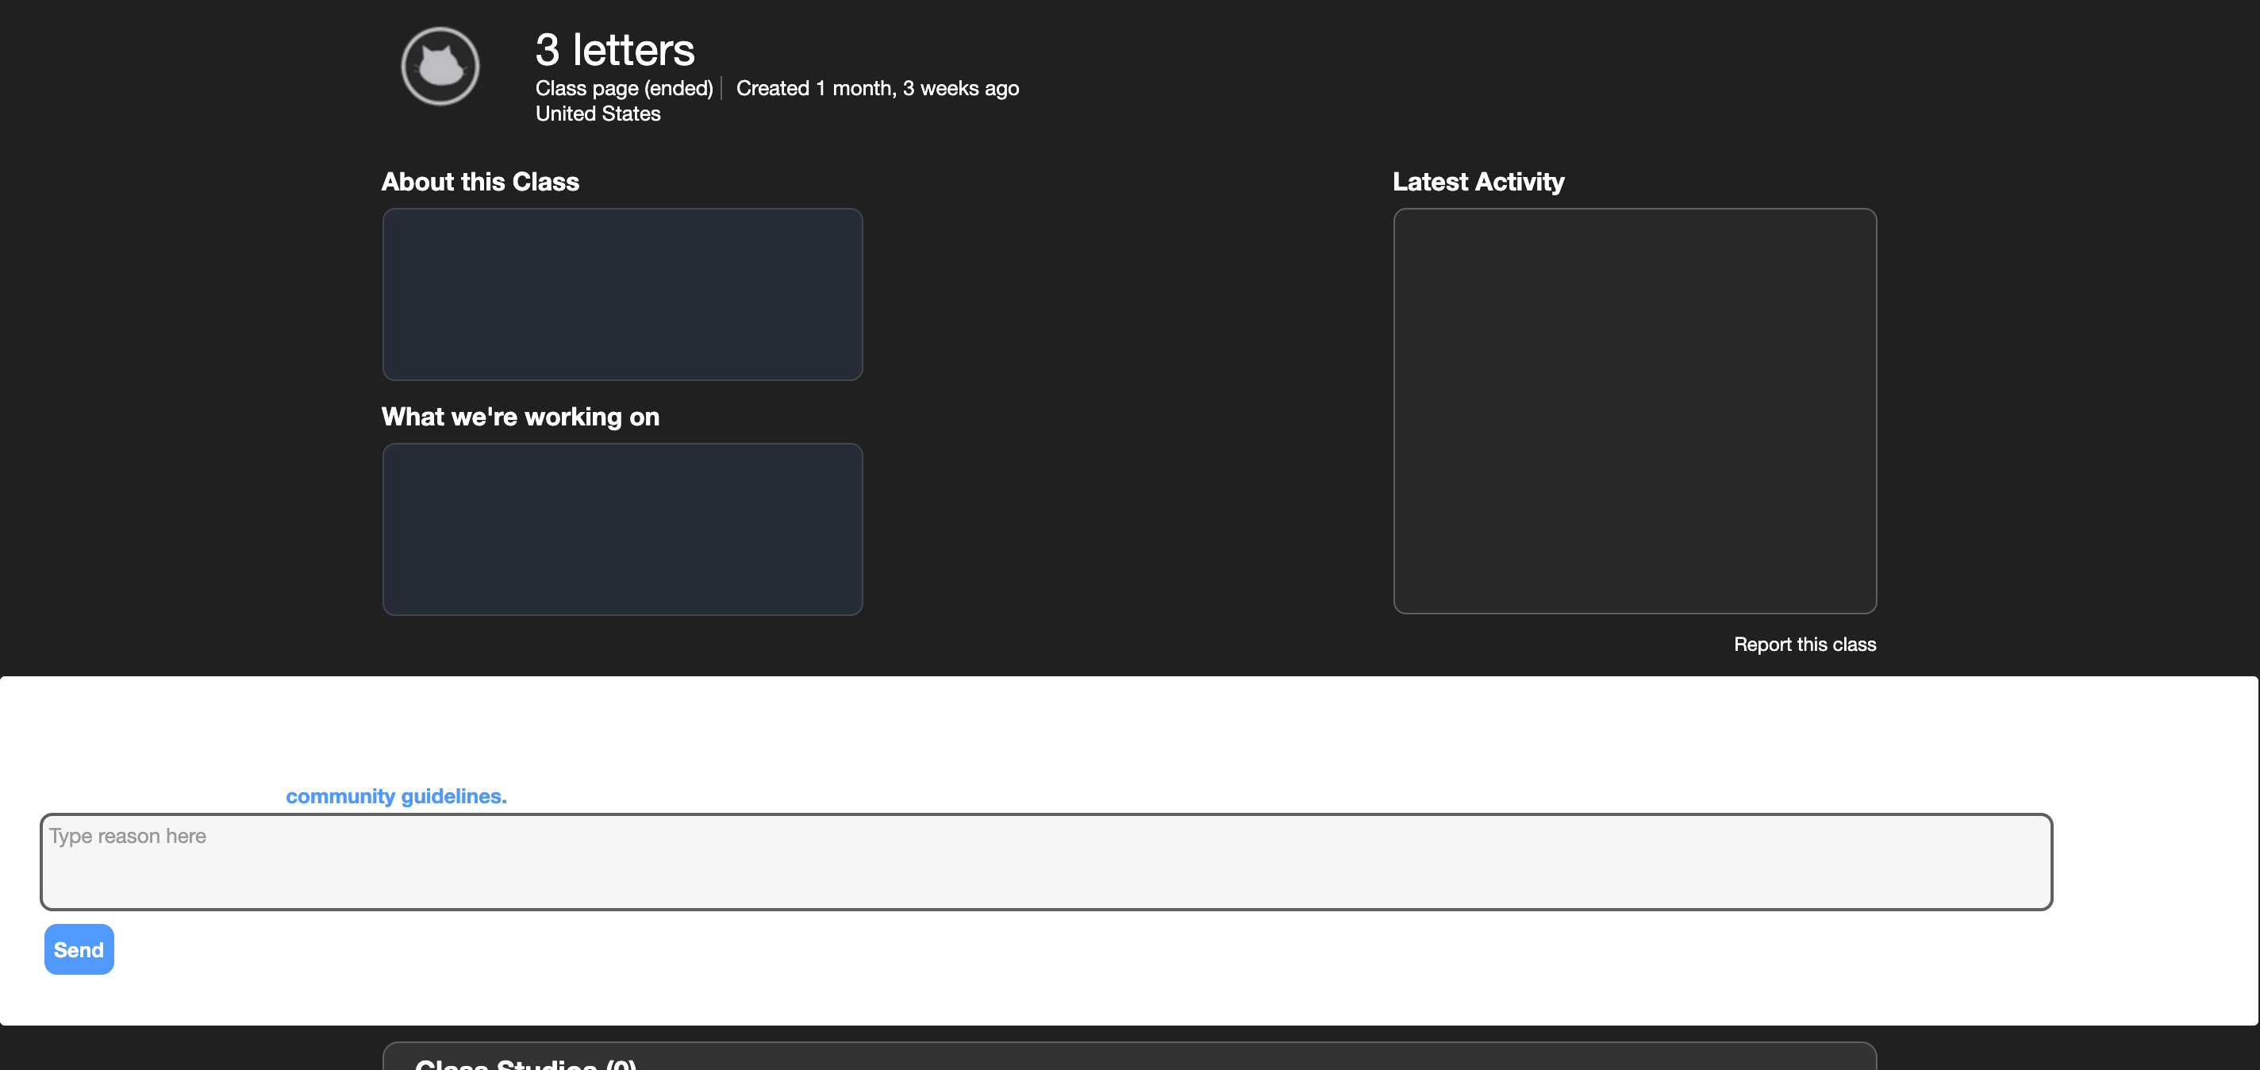This screenshot has height=1070, width=2260.
Task: Open the community guidelines link
Action: click(396, 796)
